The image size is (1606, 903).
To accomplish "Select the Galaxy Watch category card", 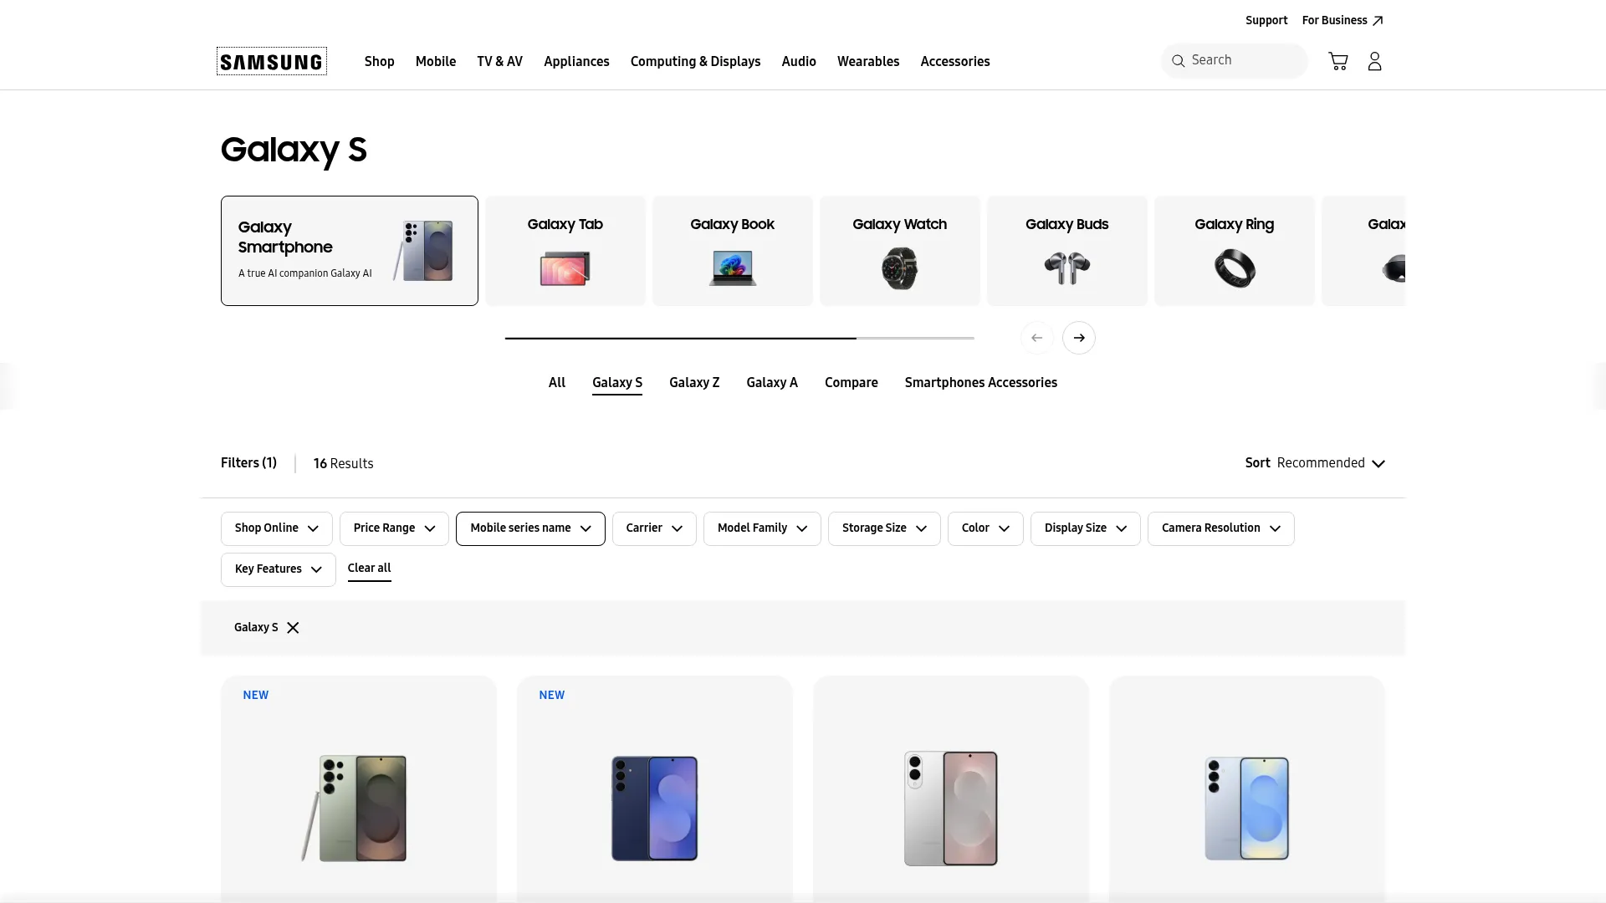I will click(x=899, y=251).
